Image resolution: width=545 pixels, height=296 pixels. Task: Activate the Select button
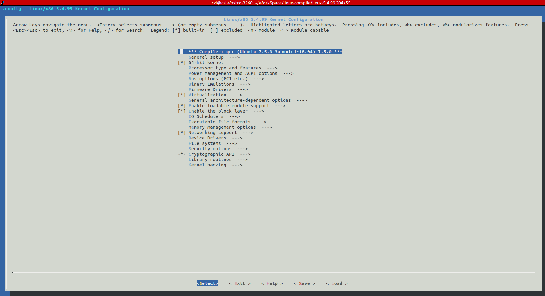(x=207, y=283)
